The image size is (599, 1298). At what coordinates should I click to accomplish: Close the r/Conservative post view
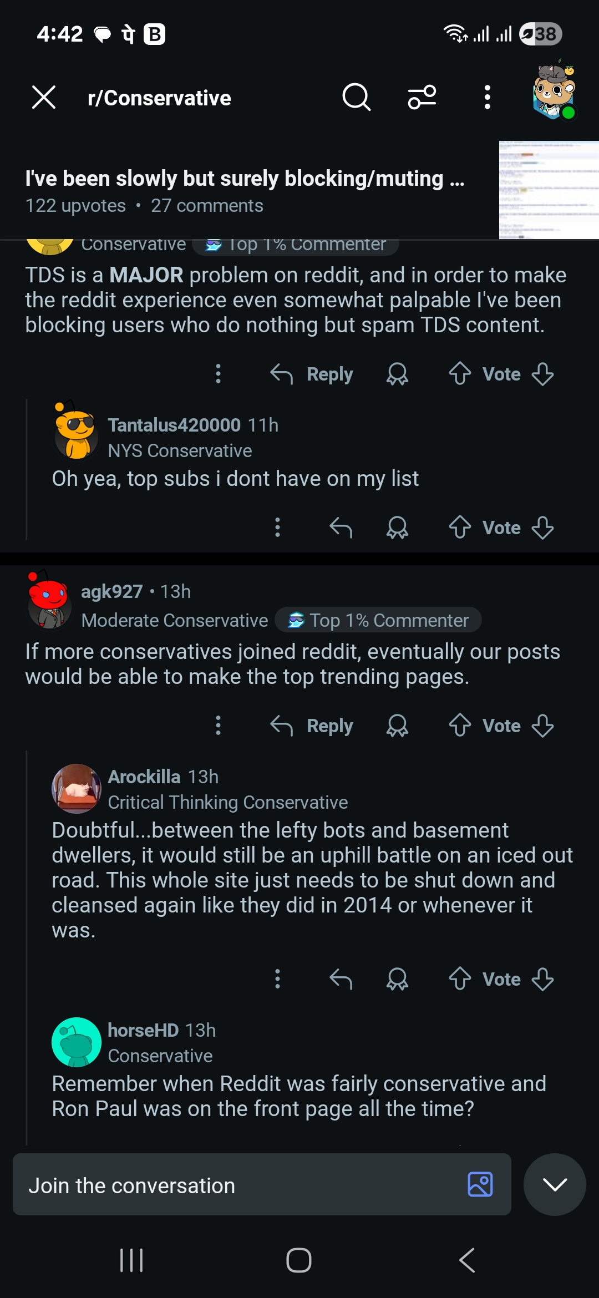click(x=44, y=98)
